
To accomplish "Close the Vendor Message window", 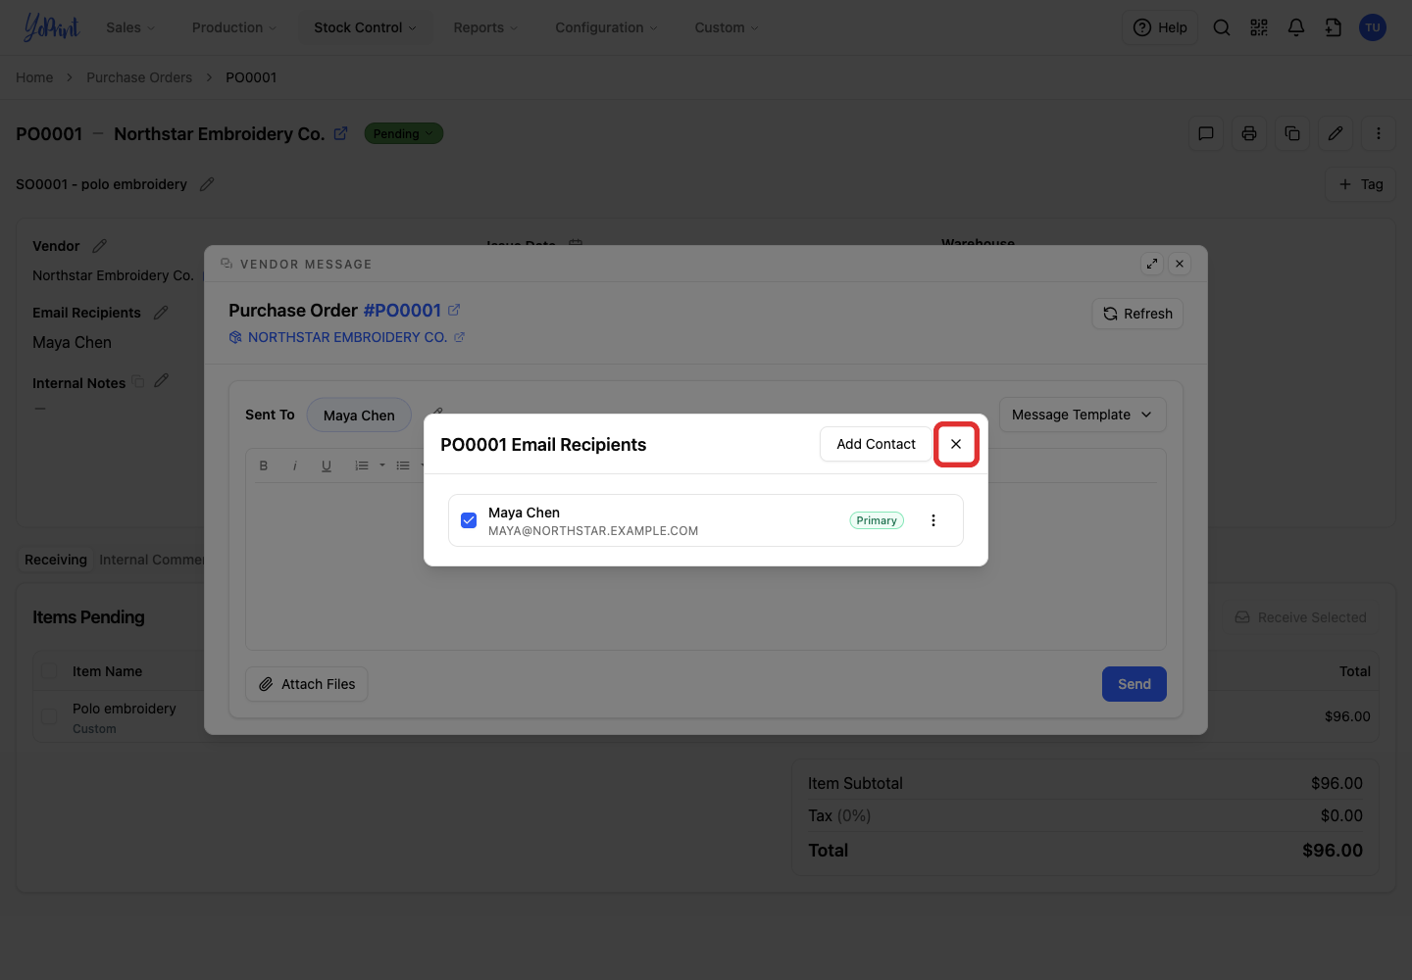I will [x=1180, y=264].
